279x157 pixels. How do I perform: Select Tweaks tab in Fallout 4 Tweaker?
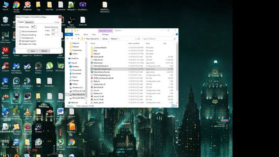(21, 22)
